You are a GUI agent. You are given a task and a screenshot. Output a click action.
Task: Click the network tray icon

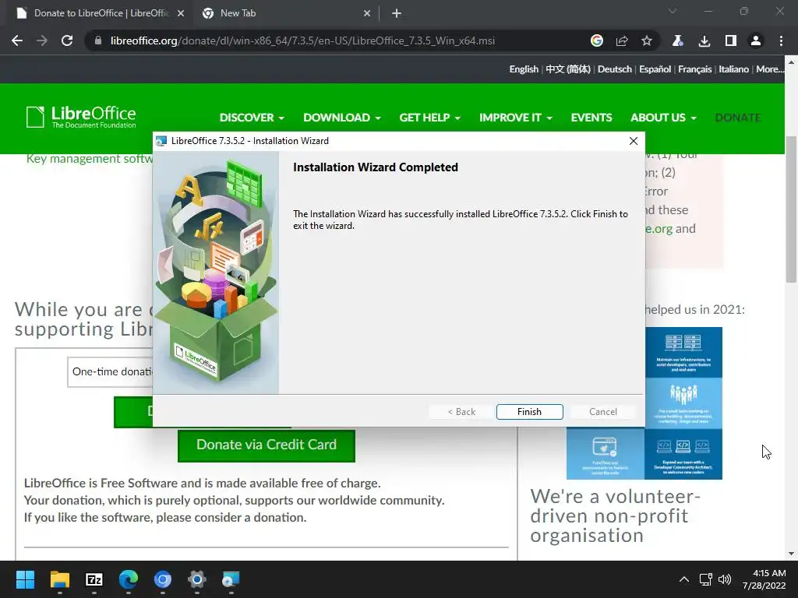coord(705,579)
